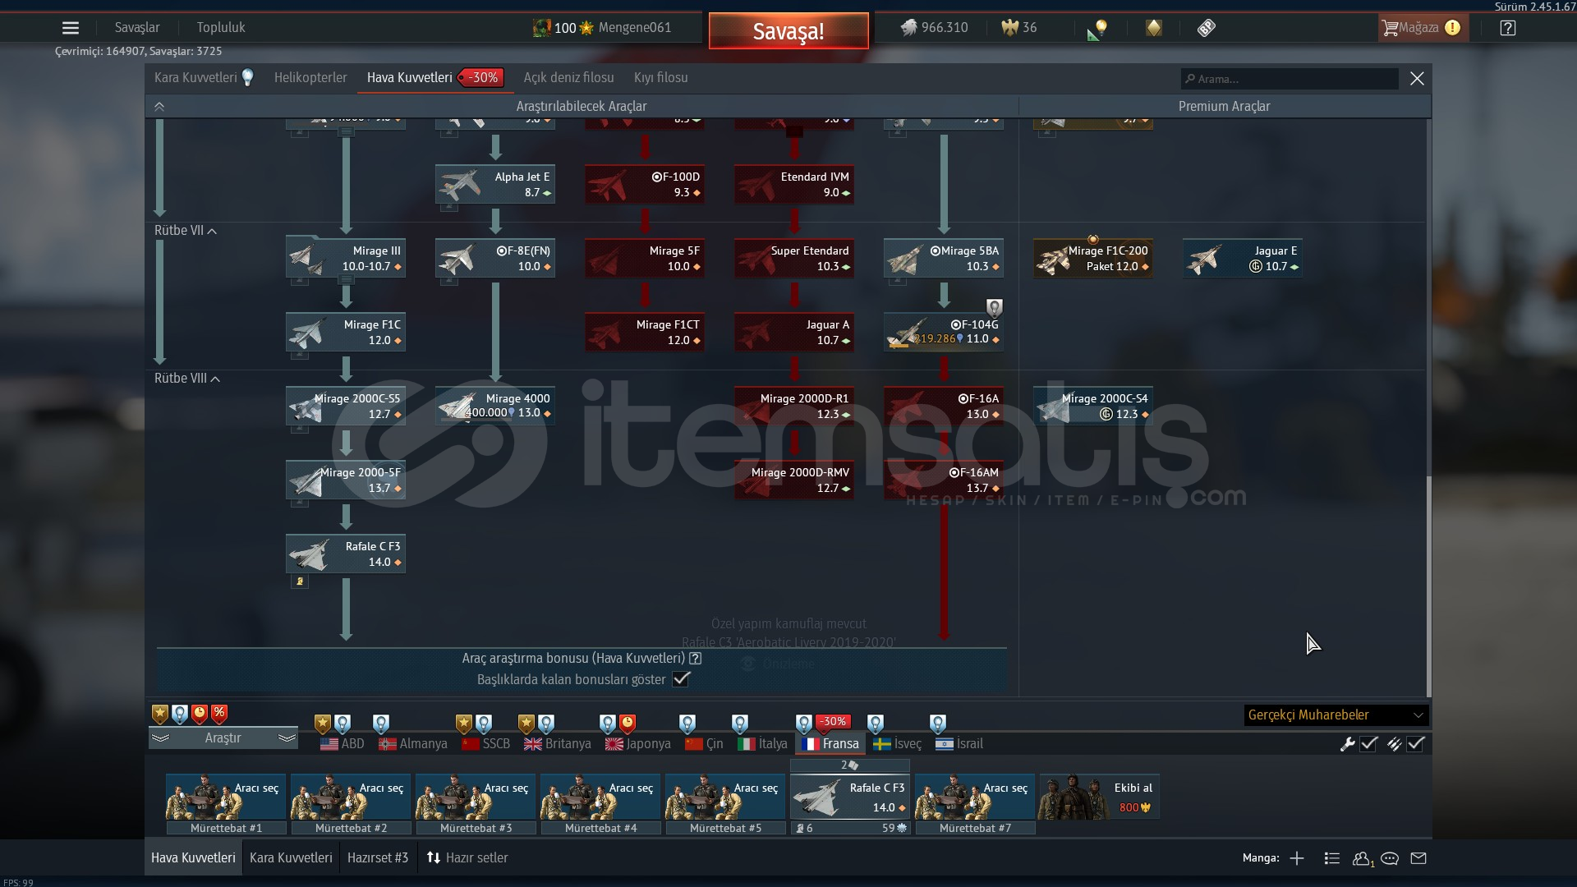Select the Jaguar E premium vehicle card

(x=1243, y=259)
